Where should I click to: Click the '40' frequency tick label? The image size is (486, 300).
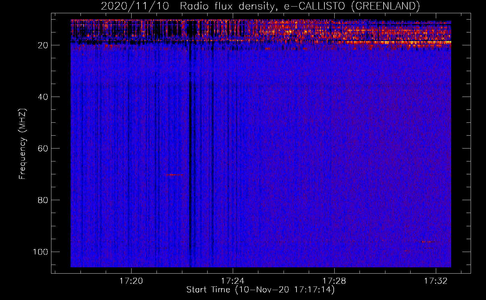coord(43,97)
